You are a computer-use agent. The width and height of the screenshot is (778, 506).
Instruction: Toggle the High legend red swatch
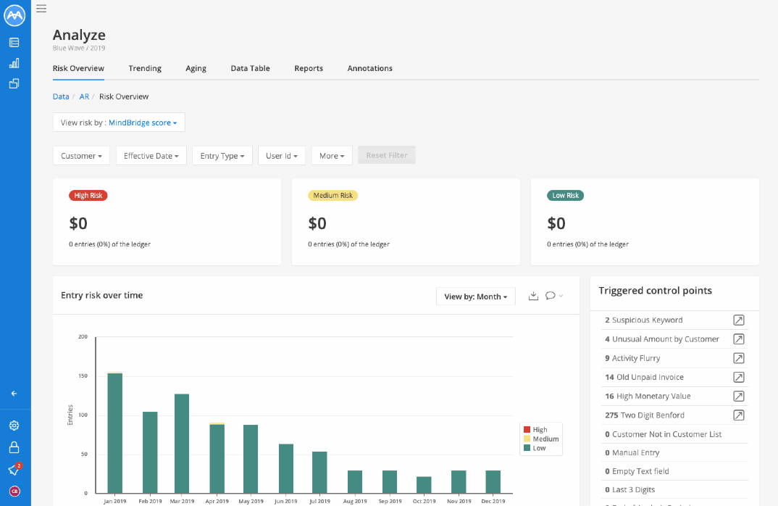click(527, 430)
